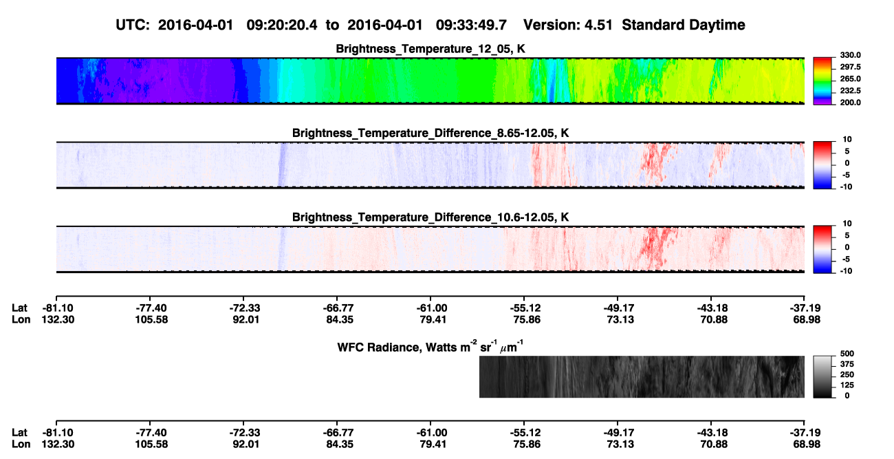Click latitude -66.77 on the axis under the 10.6-12.05 panel
Screen dimensions: 894x459
pos(337,308)
